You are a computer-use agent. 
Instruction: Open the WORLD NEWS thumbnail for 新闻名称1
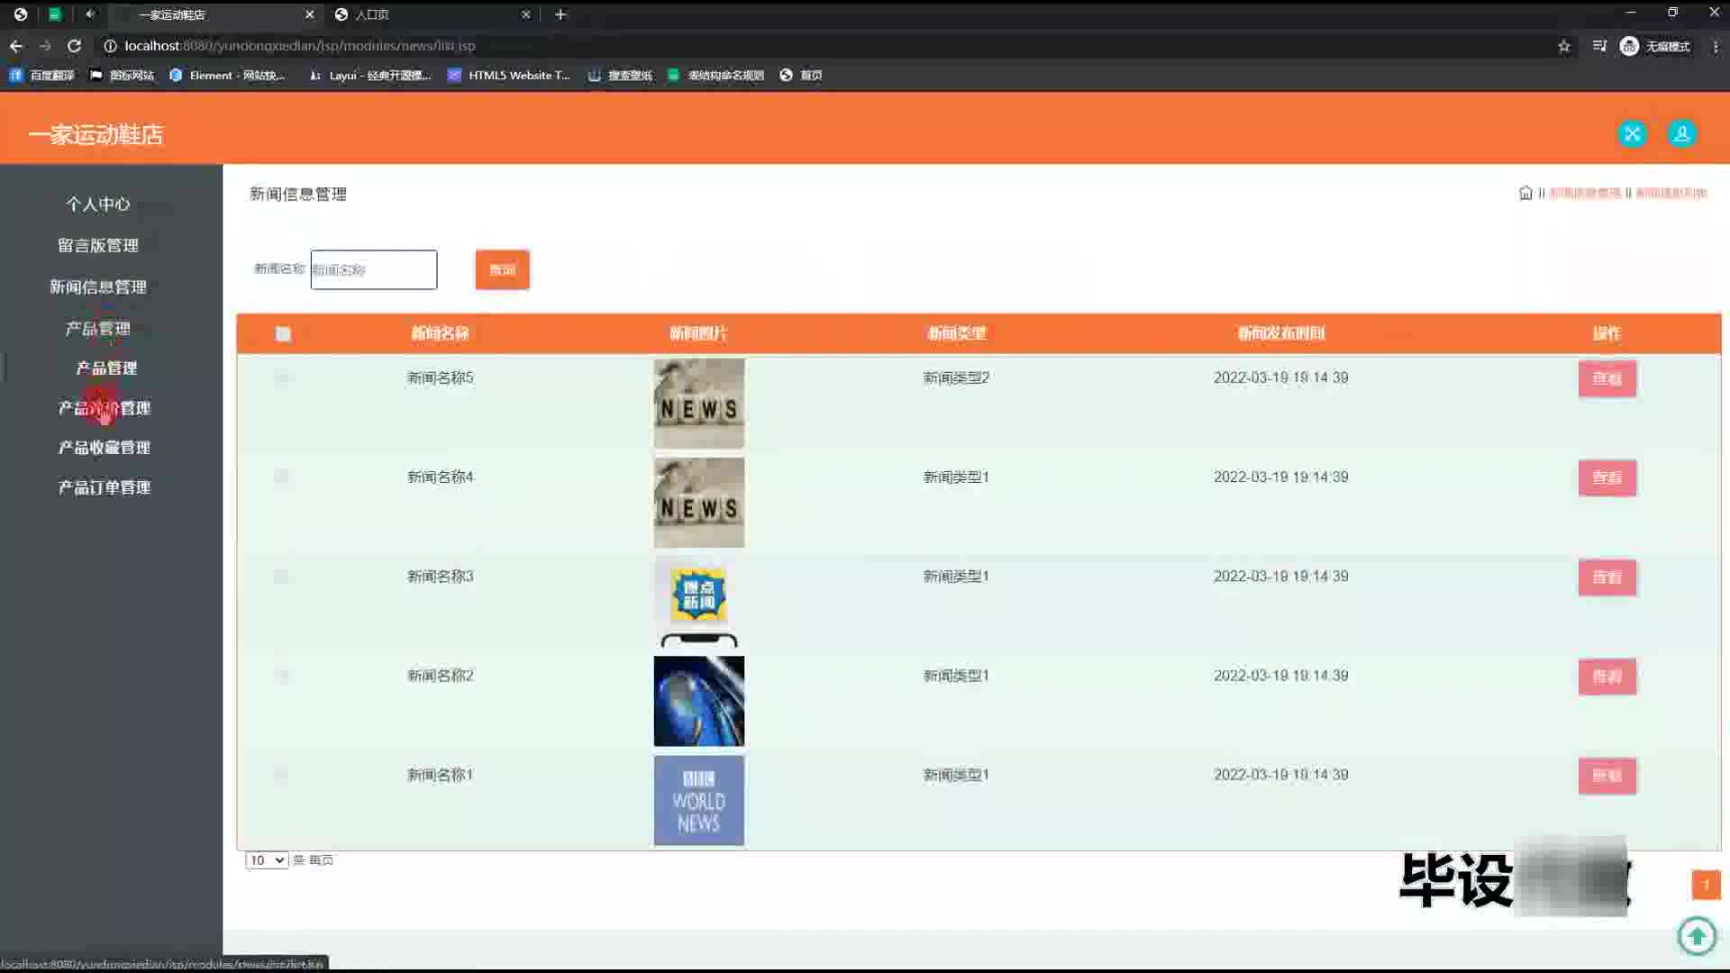point(699,800)
